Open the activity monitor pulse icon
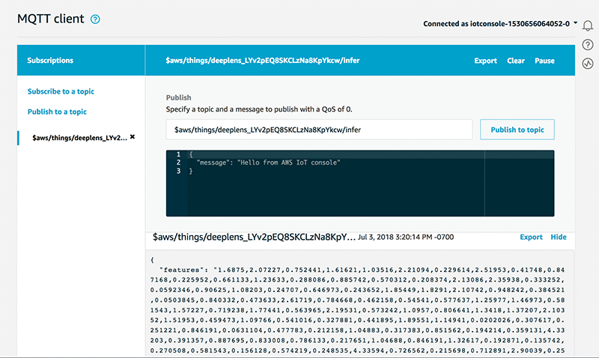Image resolution: width=599 pixels, height=358 pixels. 588,64
